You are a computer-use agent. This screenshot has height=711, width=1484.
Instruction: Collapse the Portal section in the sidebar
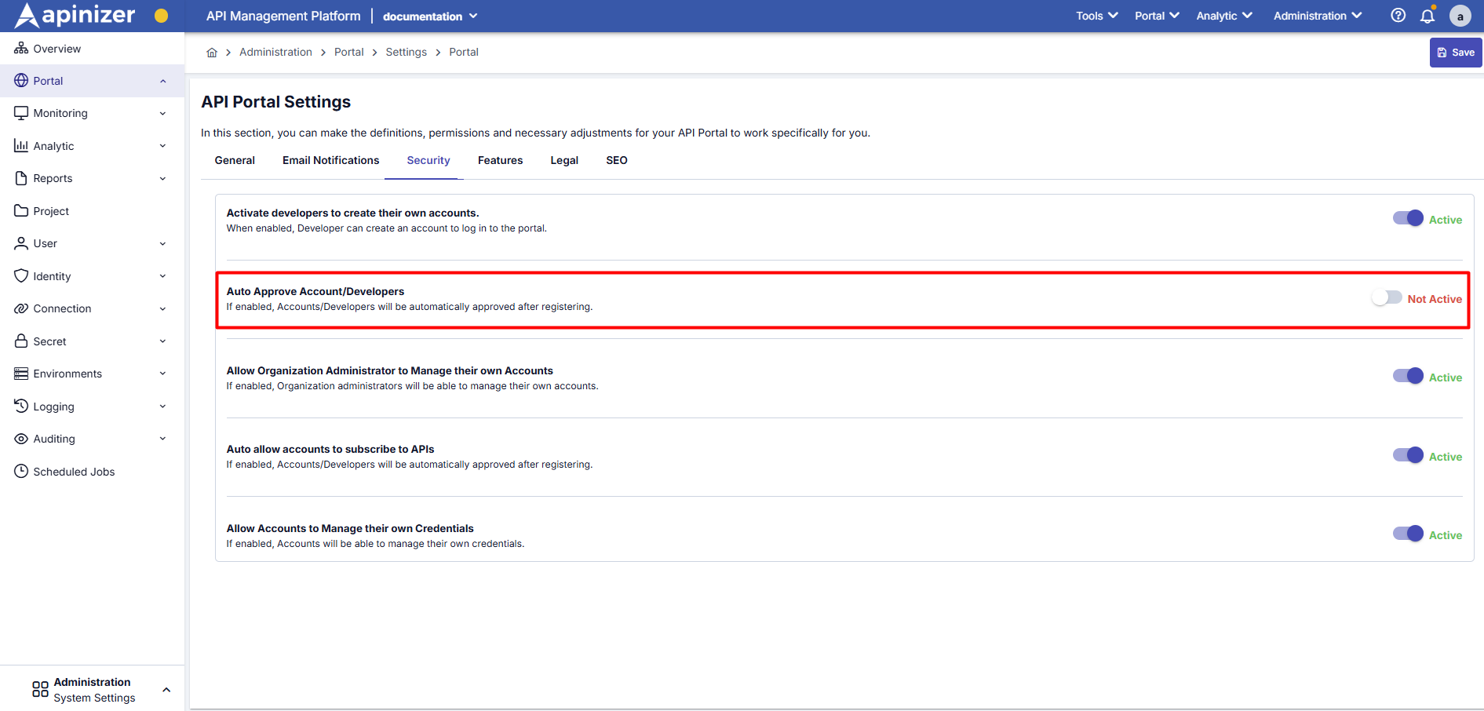[x=162, y=81]
